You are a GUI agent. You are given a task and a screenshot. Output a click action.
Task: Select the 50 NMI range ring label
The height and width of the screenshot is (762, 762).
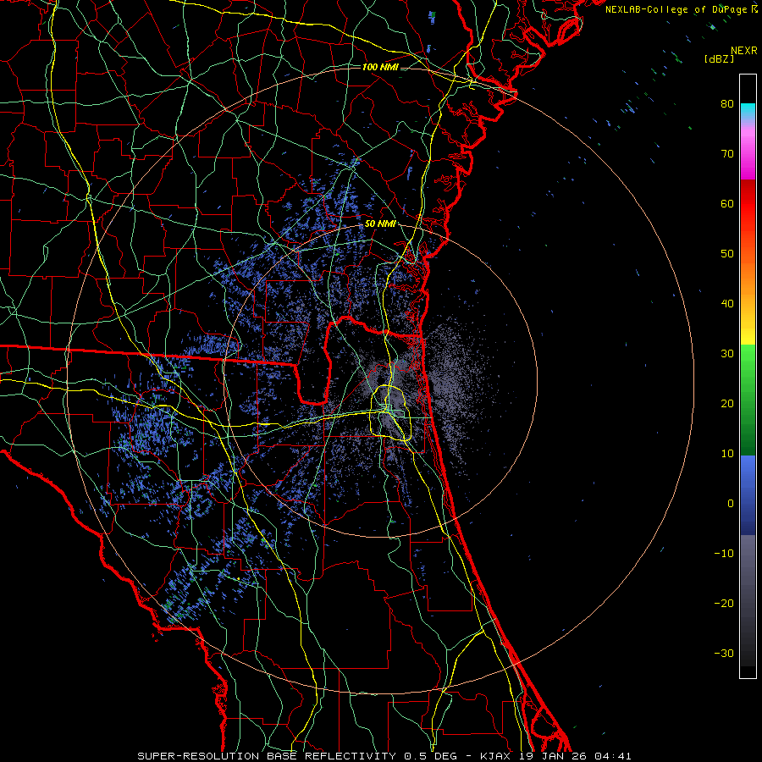tap(380, 224)
